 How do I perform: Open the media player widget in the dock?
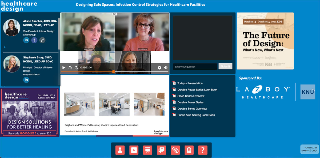[x=134, y=150]
